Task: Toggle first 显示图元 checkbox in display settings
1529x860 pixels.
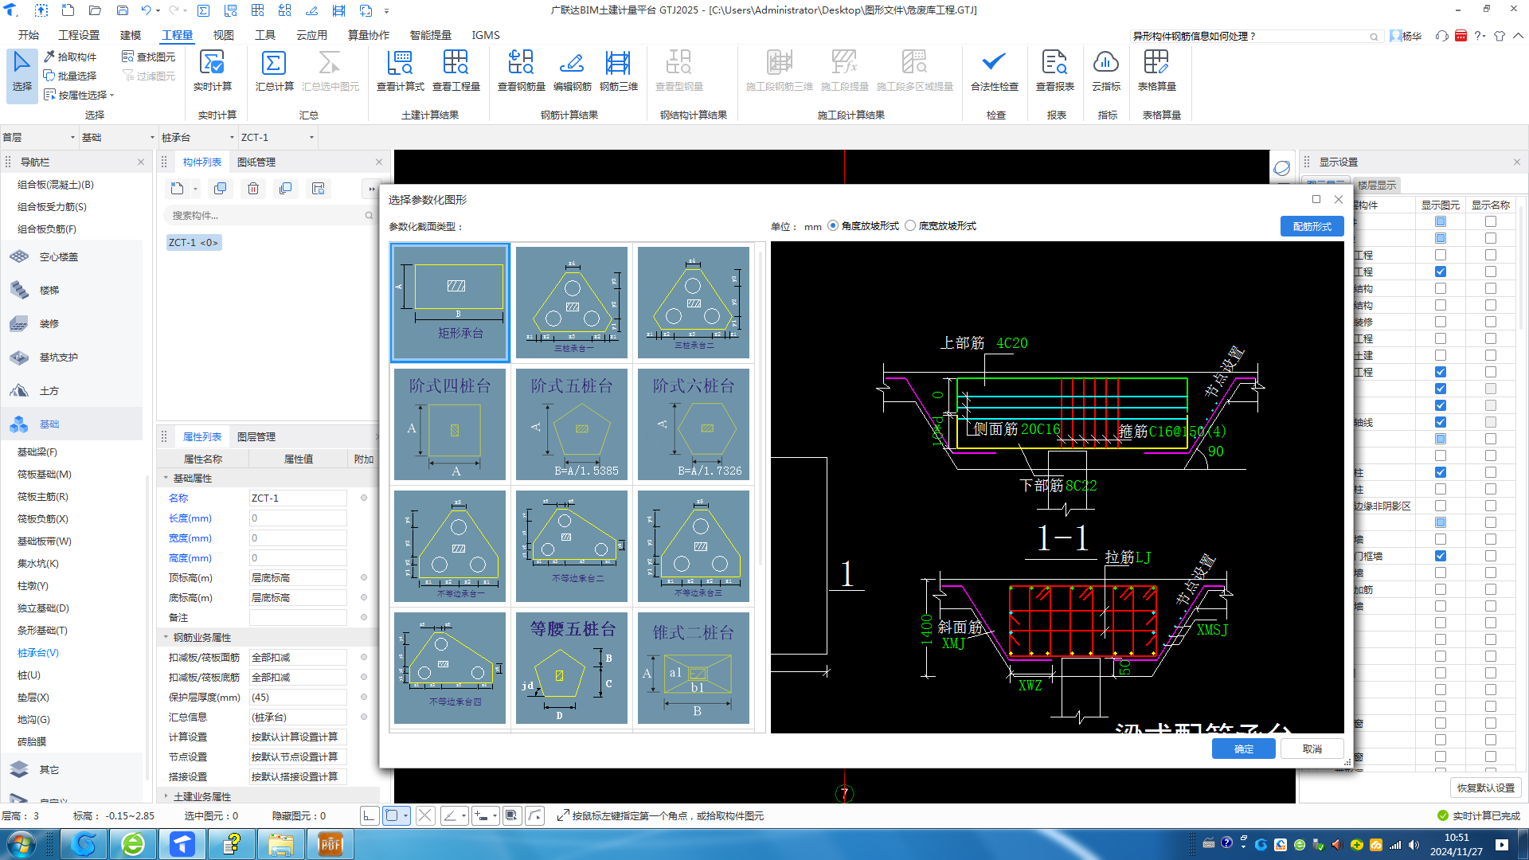Action: click(1441, 221)
